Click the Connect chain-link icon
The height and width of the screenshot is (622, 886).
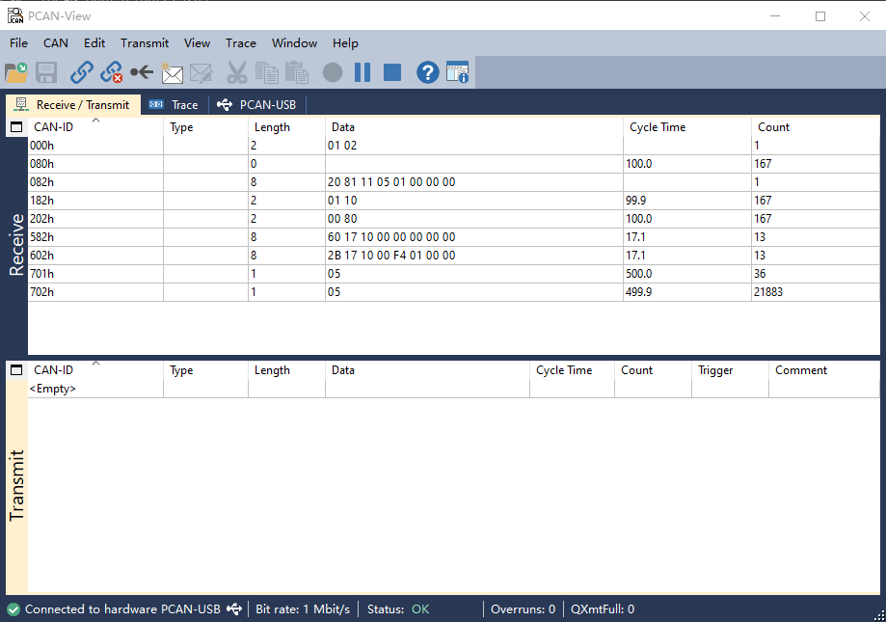[x=82, y=72]
